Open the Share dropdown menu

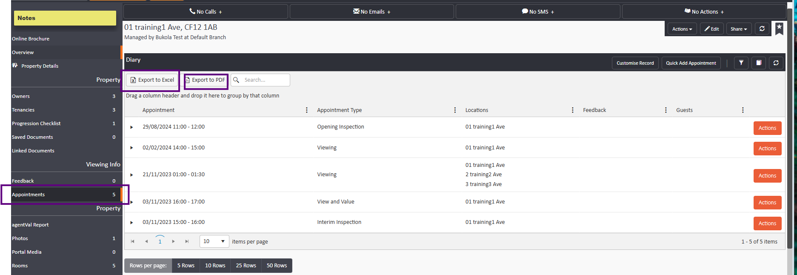739,29
